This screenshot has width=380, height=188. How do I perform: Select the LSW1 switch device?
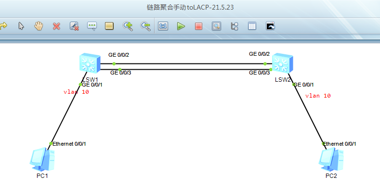(90, 63)
